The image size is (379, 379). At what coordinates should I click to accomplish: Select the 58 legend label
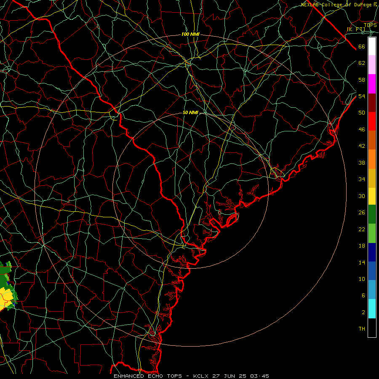pyautogui.click(x=362, y=80)
